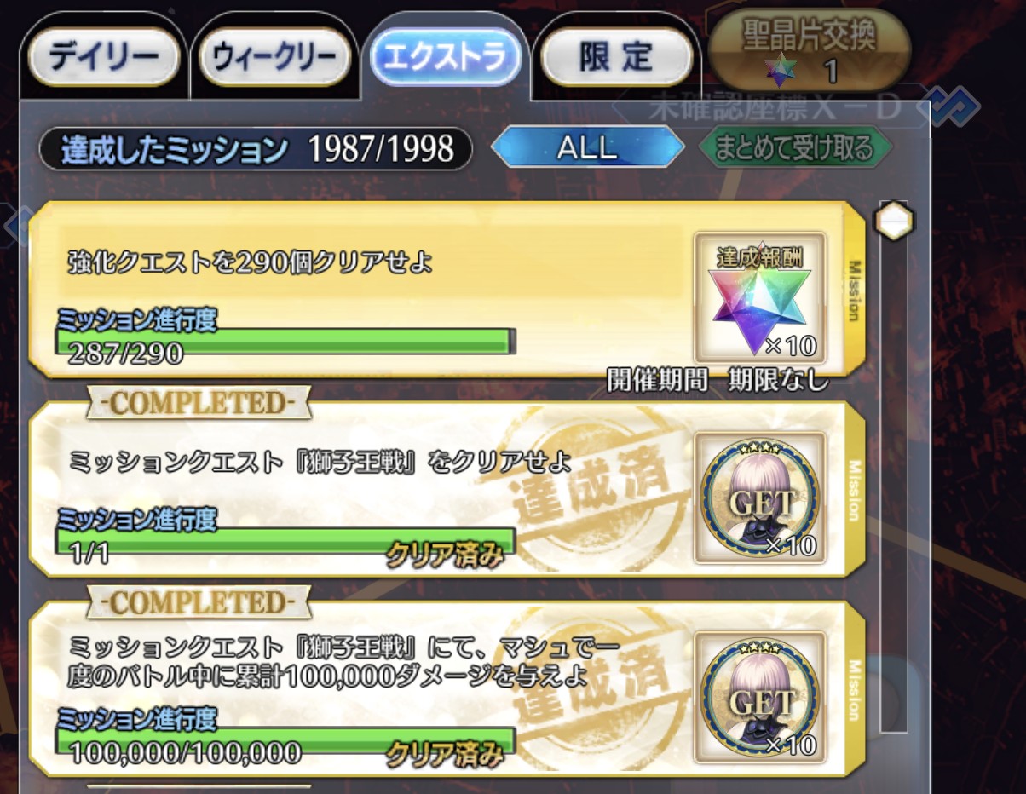Click the rainbow star icon in 聖晶片交換
The width and height of the screenshot is (1026, 794).
click(x=777, y=70)
